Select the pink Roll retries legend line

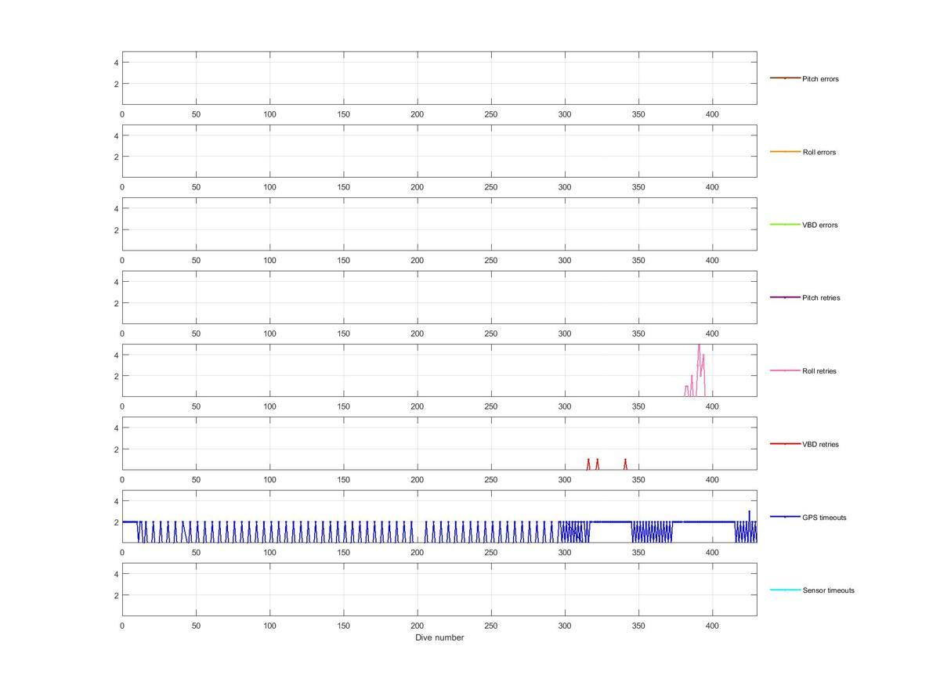coord(785,370)
